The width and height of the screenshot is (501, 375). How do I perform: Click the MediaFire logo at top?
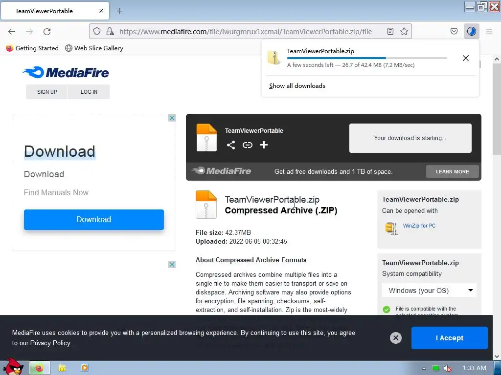coord(66,72)
